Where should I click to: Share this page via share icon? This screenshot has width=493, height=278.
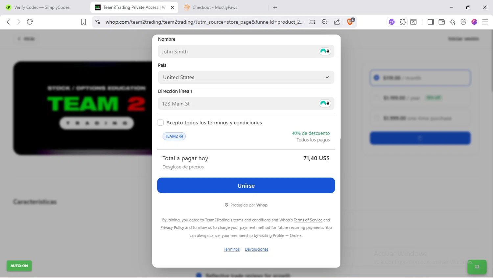pos(337,22)
